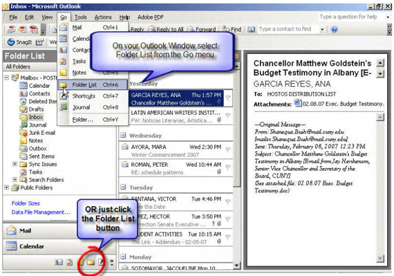
Task: Click the icon right of SnagIt
Action: 39,42
